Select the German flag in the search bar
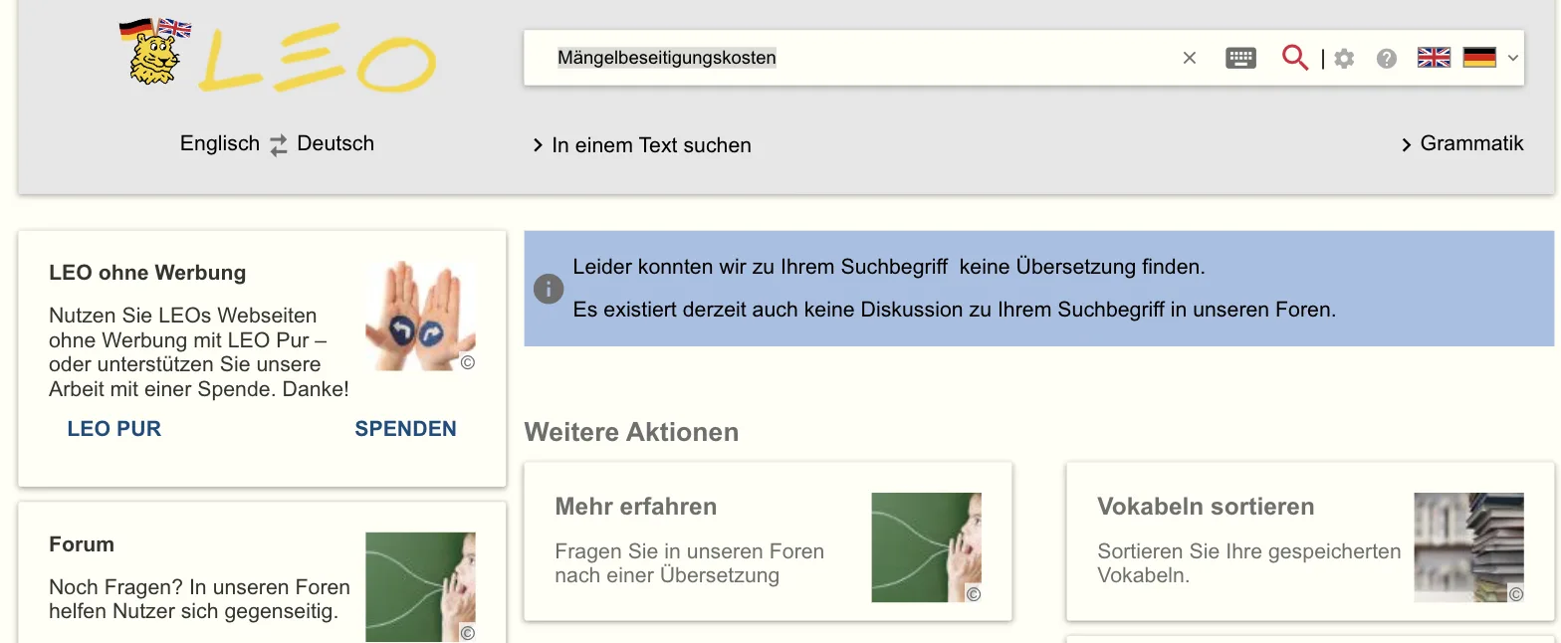Viewport: 1561px width, 643px height. (x=1479, y=58)
